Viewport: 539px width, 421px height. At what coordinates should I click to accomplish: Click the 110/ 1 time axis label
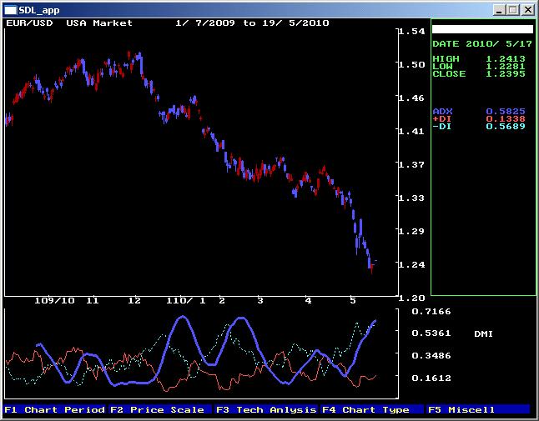[x=186, y=301]
